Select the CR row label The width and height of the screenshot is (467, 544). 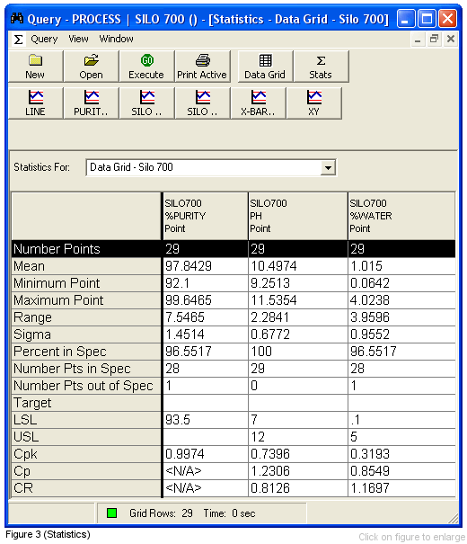(x=86, y=488)
